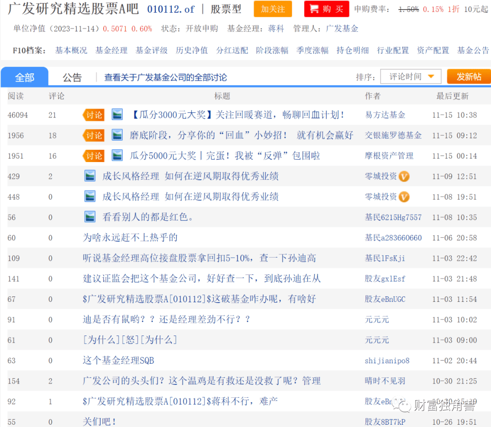Open 基金公告 in the F10 archive
The width and height of the screenshot is (491, 427).
point(473,50)
